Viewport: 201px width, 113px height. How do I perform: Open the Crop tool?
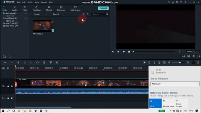(x=31, y=62)
